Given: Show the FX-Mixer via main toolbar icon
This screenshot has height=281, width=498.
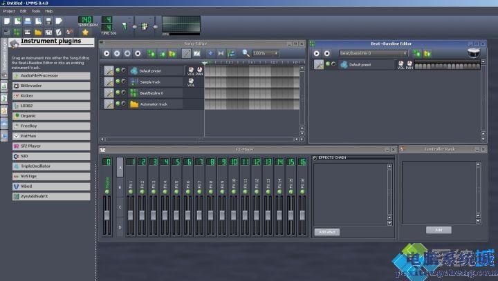Looking at the screenshot, I should 48,32.
